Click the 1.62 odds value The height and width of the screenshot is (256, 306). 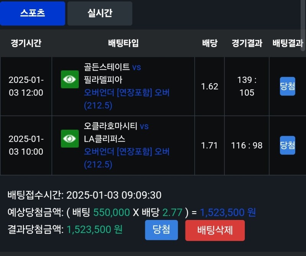[x=210, y=86]
